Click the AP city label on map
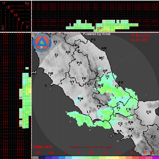 [105, 71]
